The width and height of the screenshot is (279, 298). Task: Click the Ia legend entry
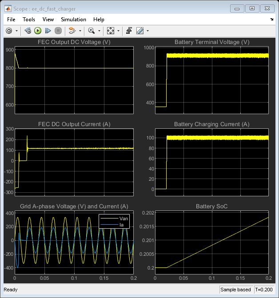pyautogui.click(x=112, y=225)
